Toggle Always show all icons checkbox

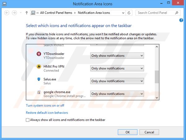pyautogui.click(x=28, y=120)
